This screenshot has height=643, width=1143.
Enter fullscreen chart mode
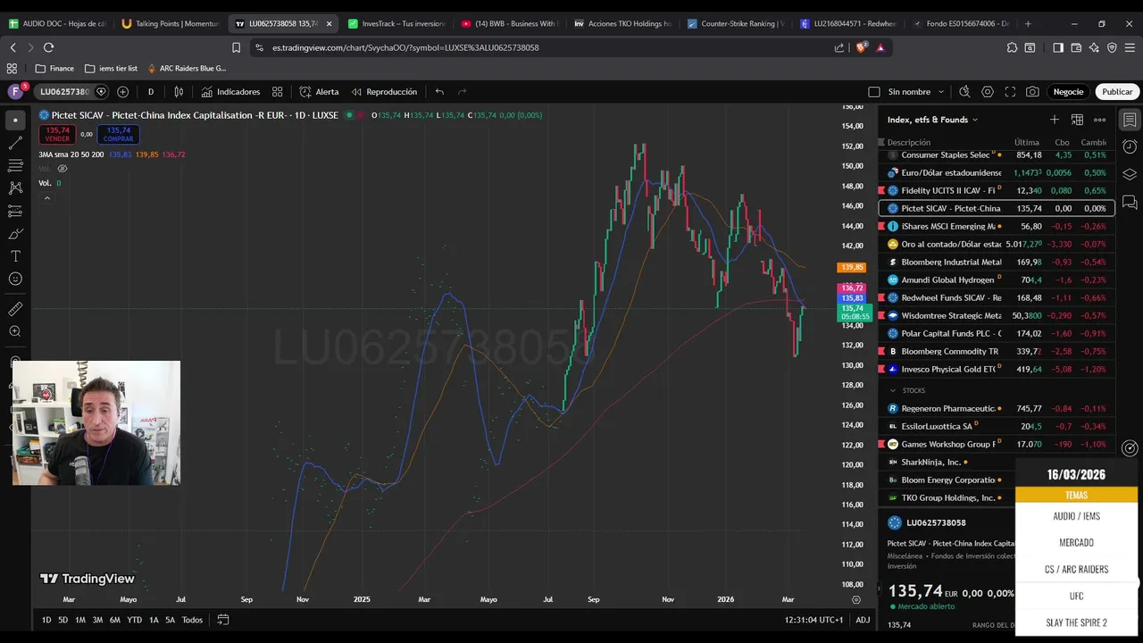[x=1010, y=92]
